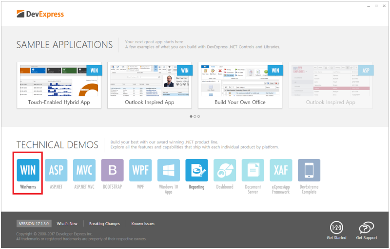Select the eXpressApp Framework tile

tap(281, 170)
